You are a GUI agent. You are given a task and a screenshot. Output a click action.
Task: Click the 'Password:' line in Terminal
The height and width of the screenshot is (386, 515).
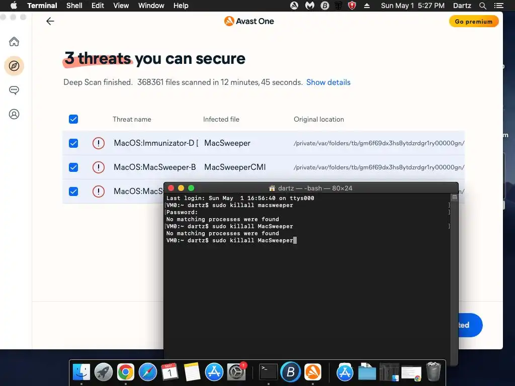tap(182, 213)
